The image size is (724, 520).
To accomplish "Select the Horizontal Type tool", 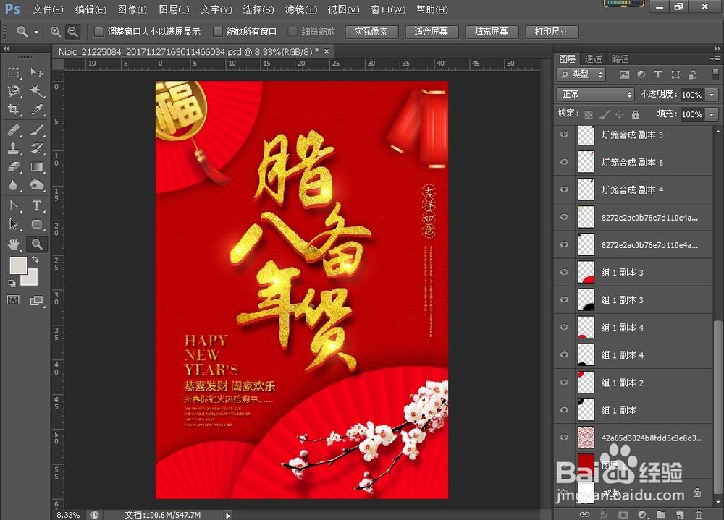I will (37, 205).
